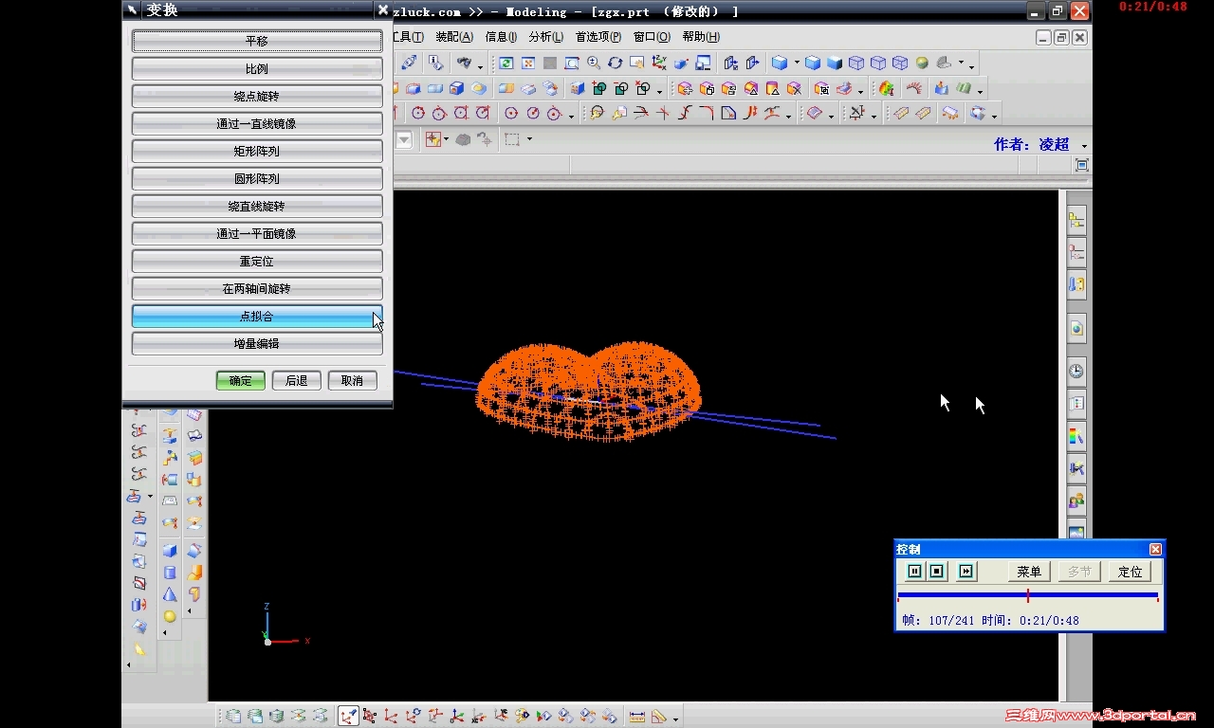This screenshot has height=728, width=1214.
Task: Click the 定位 button in 控制 panel
Action: (x=1131, y=572)
